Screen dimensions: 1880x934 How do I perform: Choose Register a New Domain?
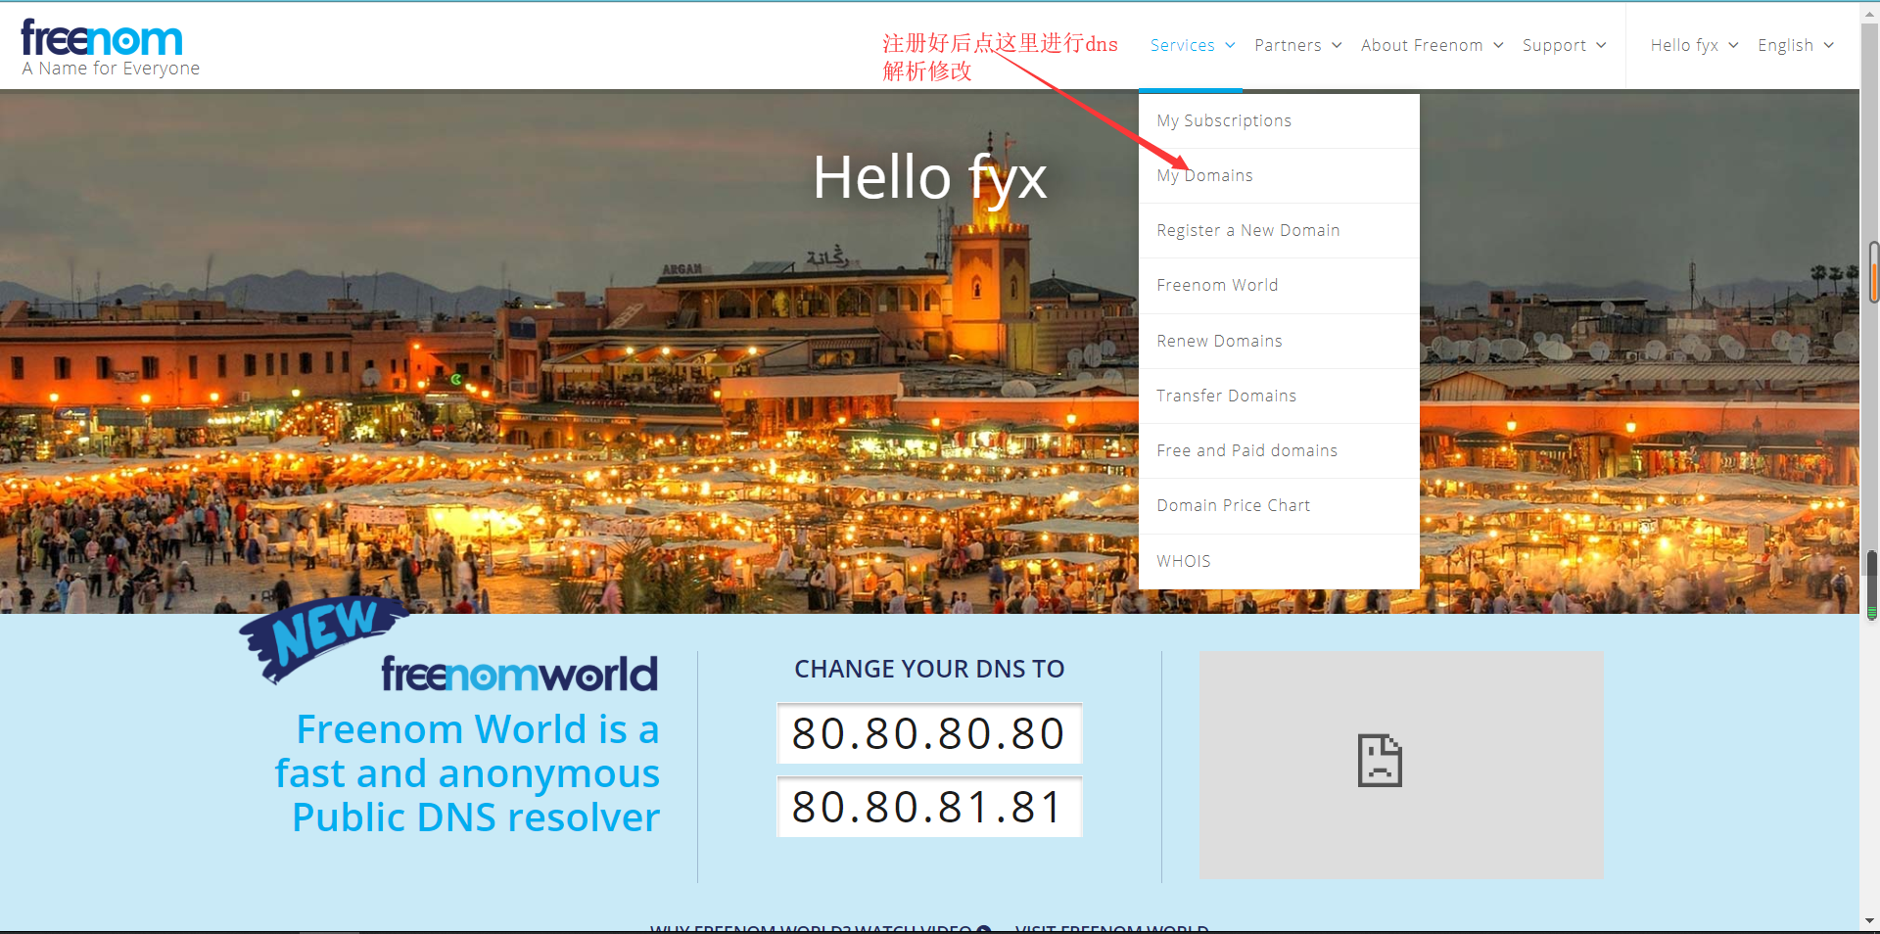[1247, 230]
